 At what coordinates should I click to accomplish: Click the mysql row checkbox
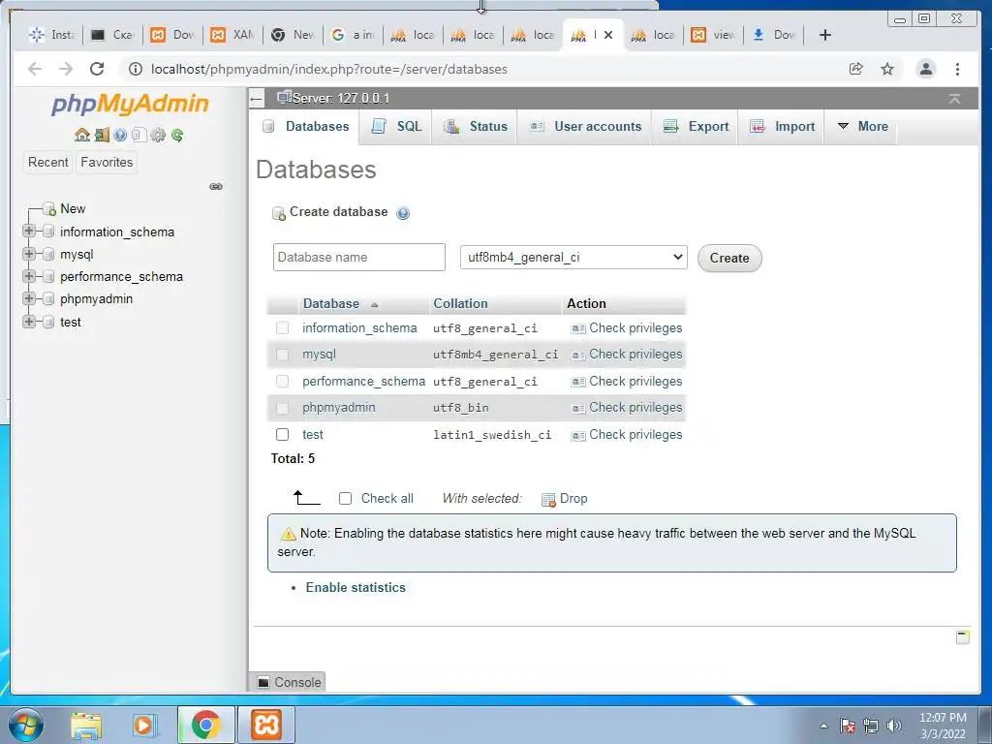coord(282,355)
